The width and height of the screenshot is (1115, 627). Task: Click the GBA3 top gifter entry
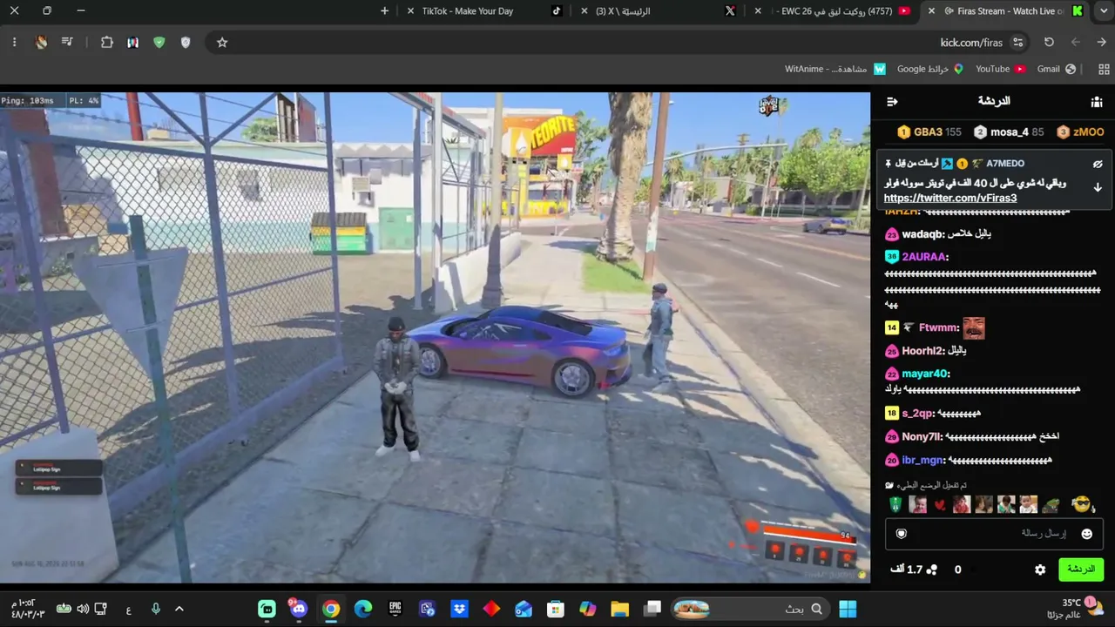[929, 132]
